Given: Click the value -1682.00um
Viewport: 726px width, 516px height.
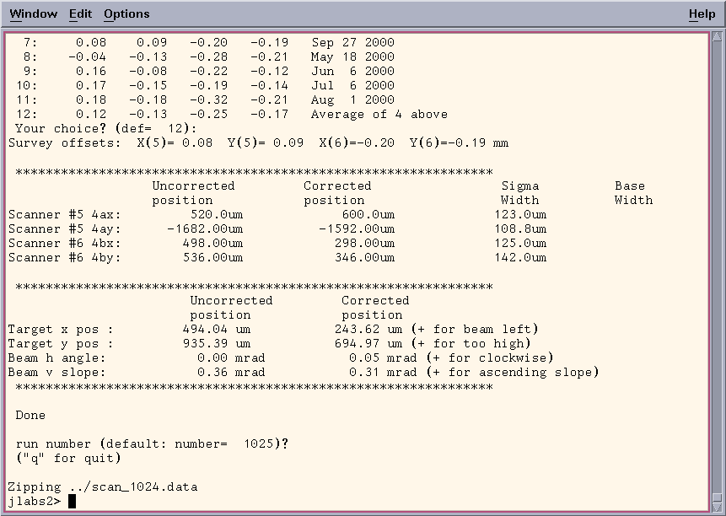Looking at the screenshot, I should [205, 229].
